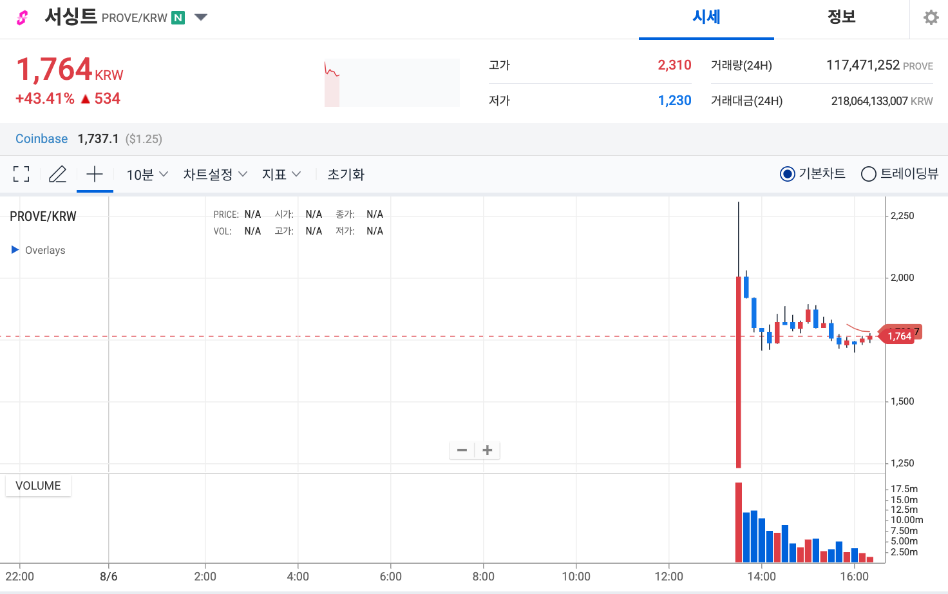The width and height of the screenshot is (948, 594).
Task: Open the Coinbase price link
Action: (41, 139)
